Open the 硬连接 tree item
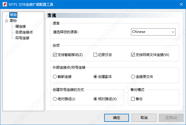The height and width of the screenshot is (125, 186). (x=21, y=27)
